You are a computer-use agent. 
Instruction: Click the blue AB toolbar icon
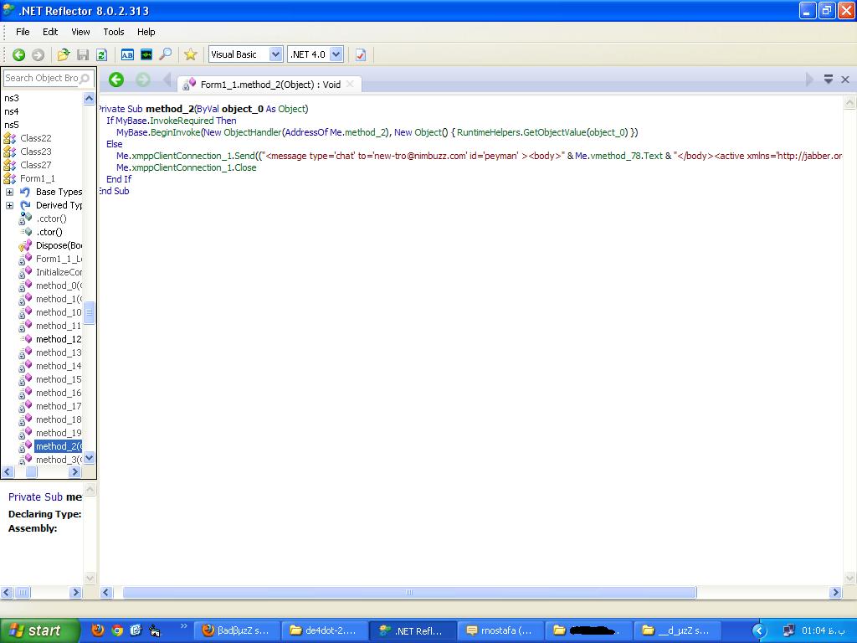click(x=127, y=54)
